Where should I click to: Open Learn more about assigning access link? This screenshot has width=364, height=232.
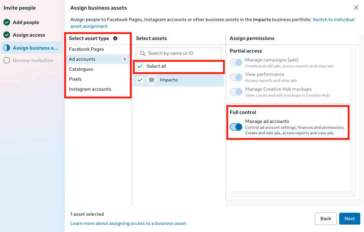[128, 223]
